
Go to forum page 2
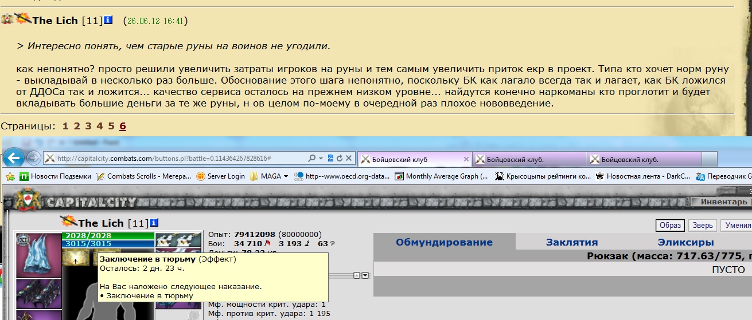[x=77, y=126]
